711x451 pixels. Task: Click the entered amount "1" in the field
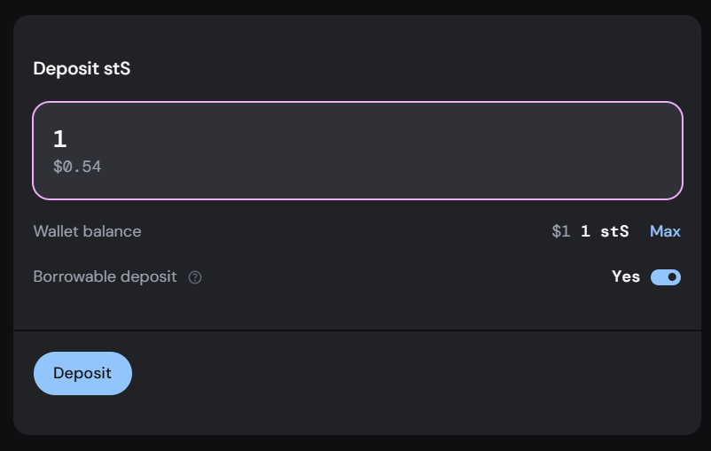click(59, 139)
